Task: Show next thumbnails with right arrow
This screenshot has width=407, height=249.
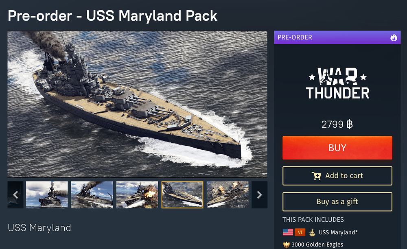Action: point(259,195)
